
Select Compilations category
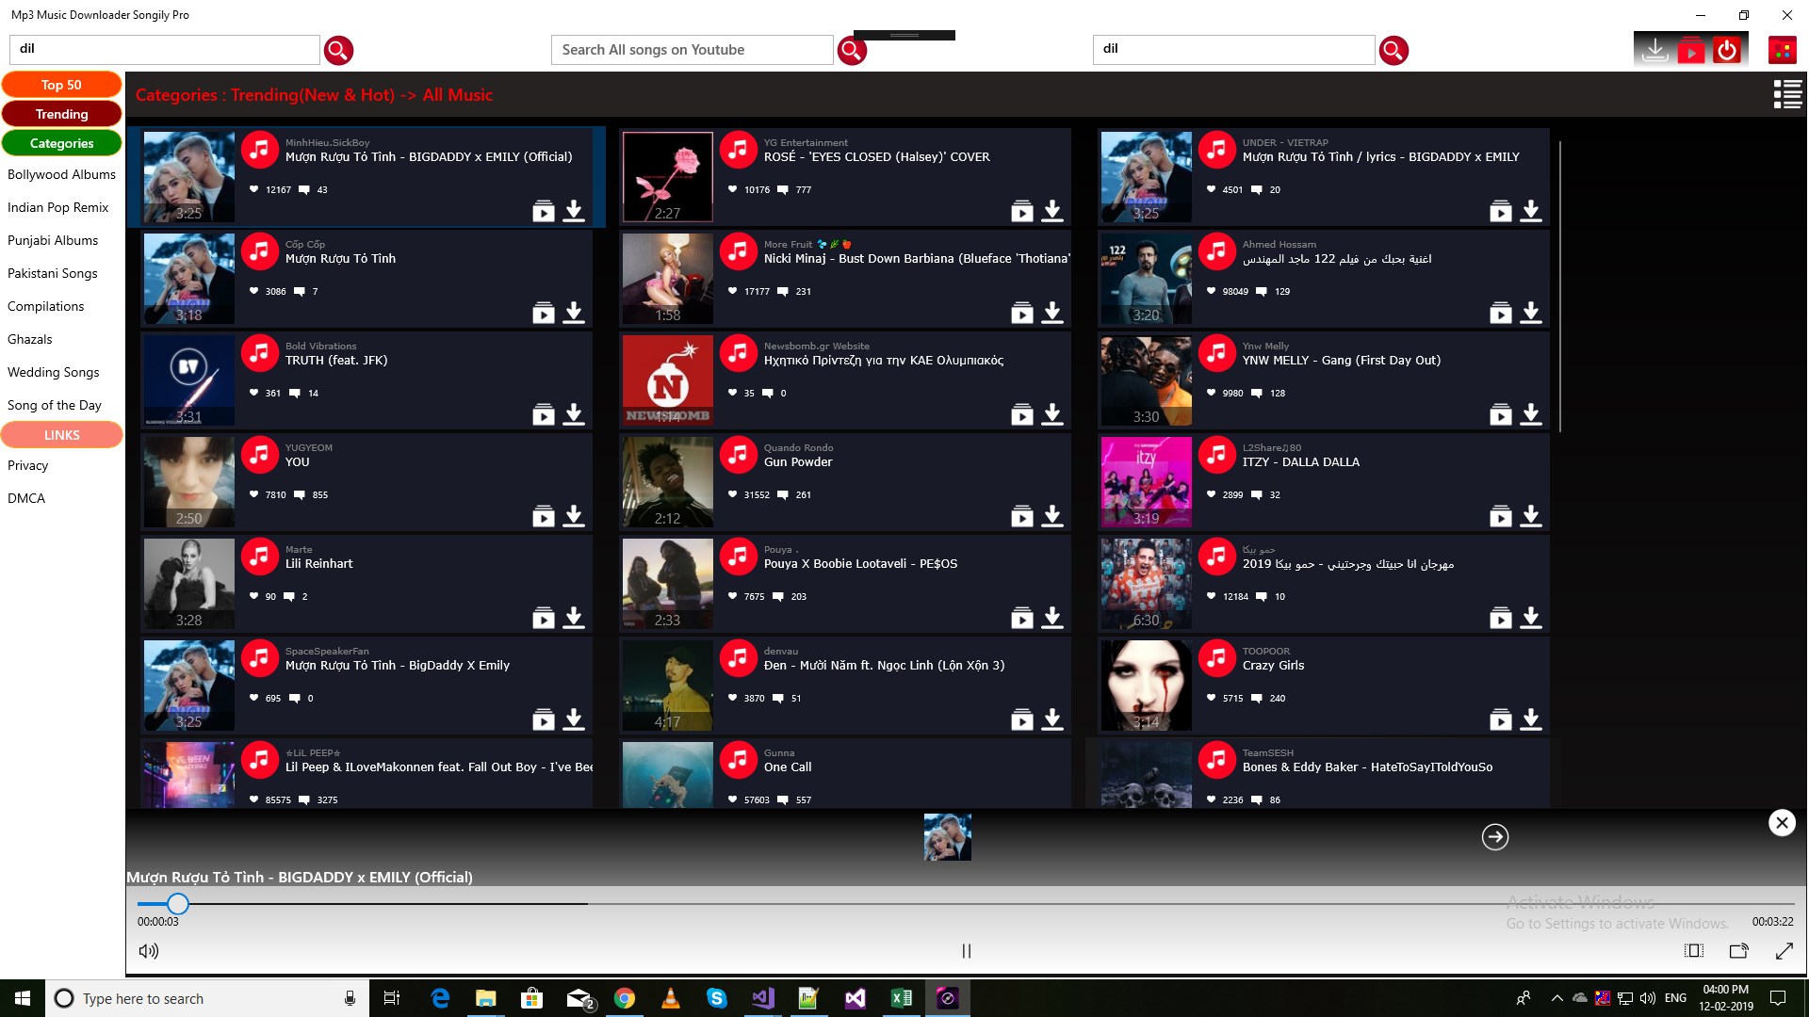click(x=45, y=306)
